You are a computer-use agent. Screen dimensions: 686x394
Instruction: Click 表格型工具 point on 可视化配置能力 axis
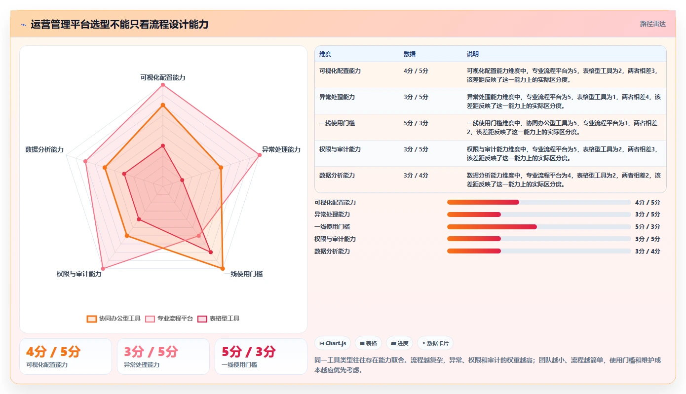point(162,146)
